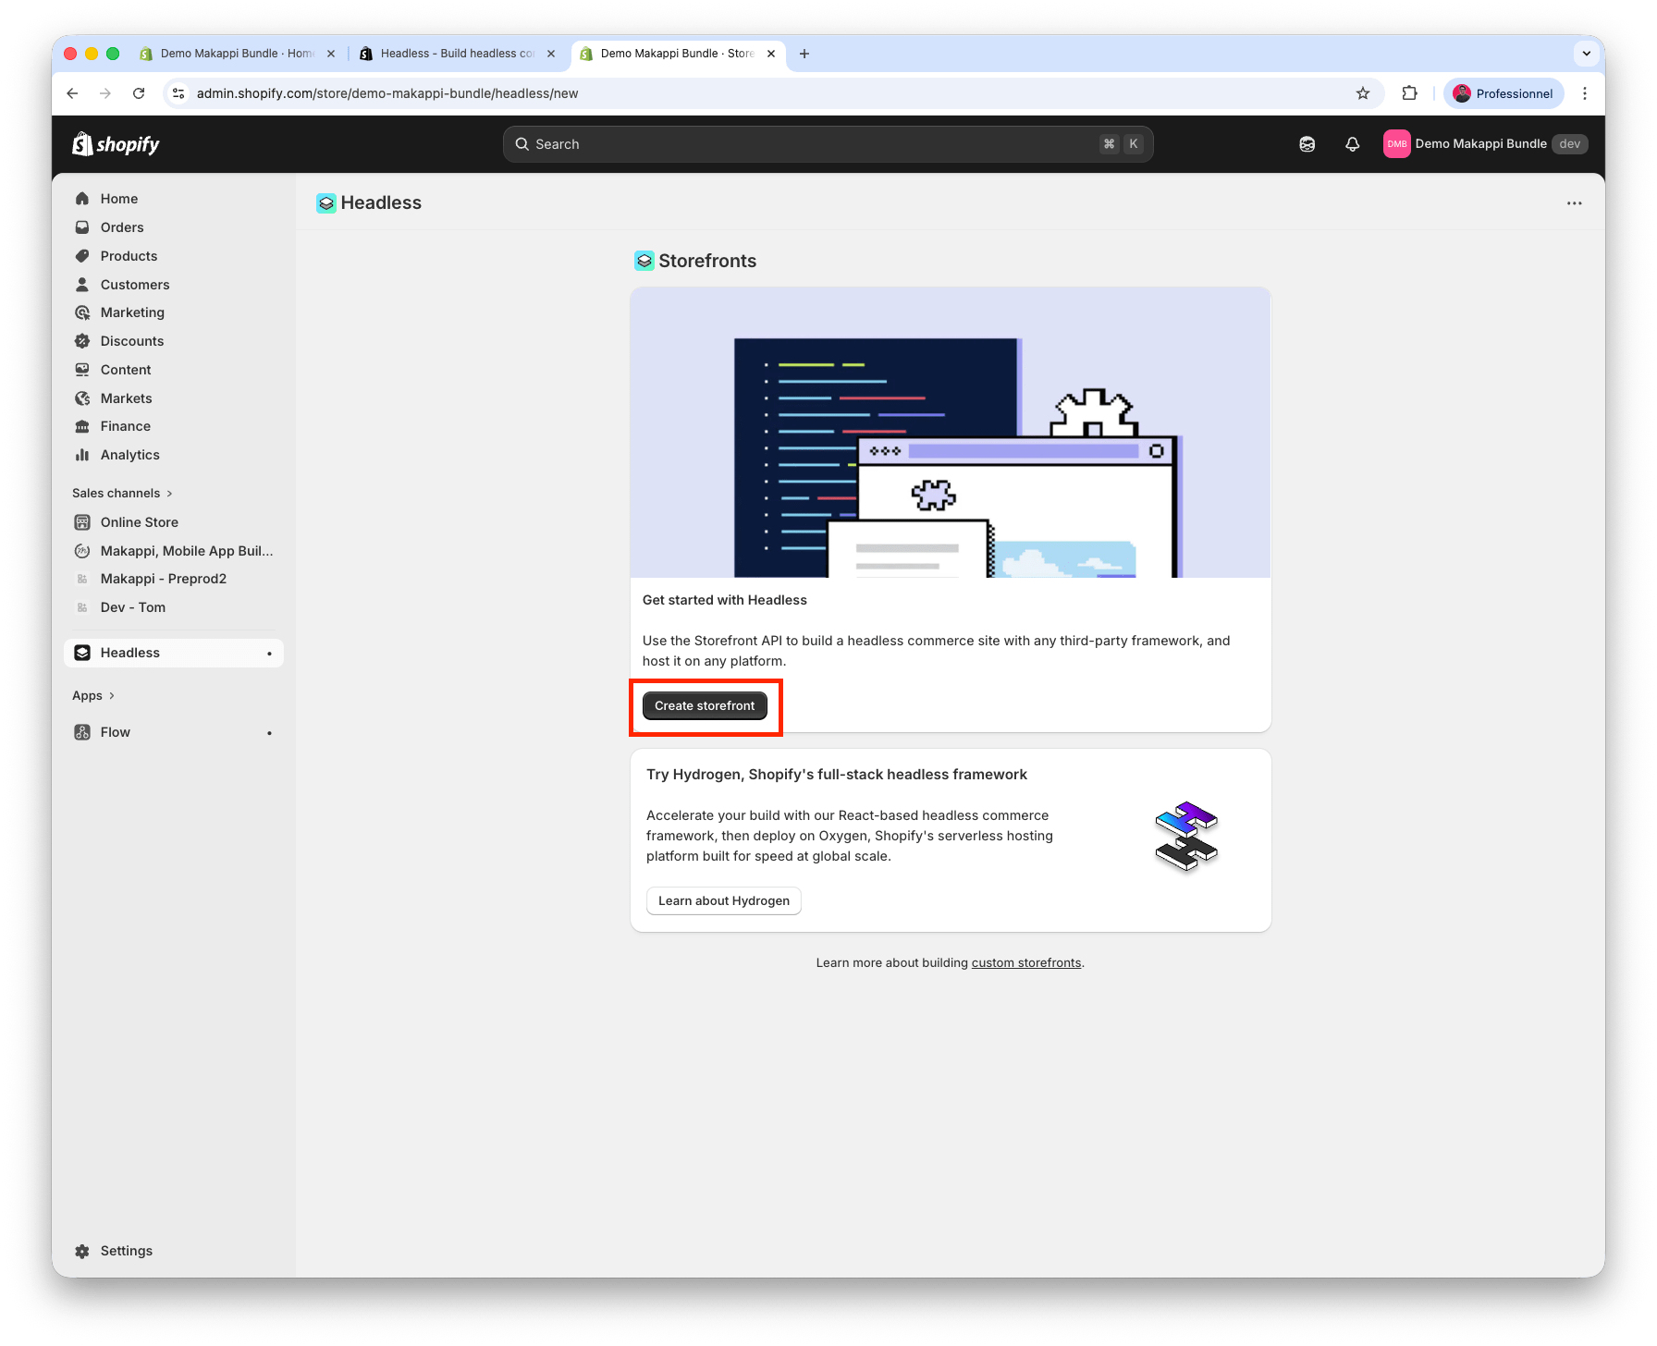The image size is (1657, 1346).
Task: Click Learn about Hydrogen button
Action: tap(723, 901)
